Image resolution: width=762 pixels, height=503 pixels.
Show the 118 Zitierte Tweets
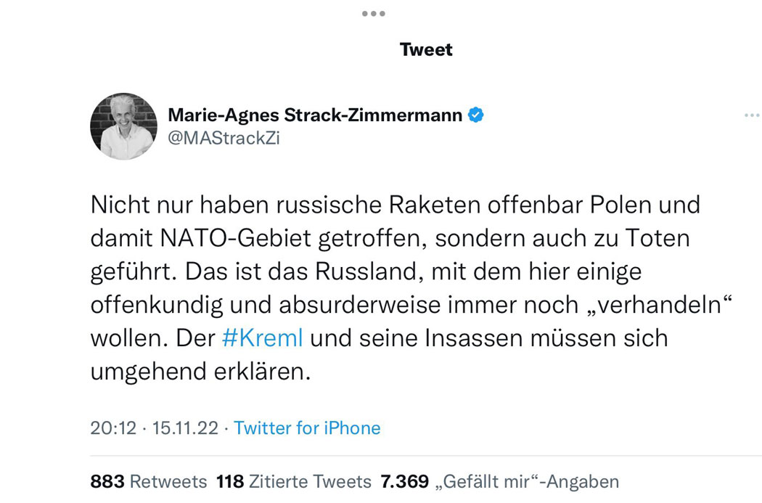click(x=293, y=482)
